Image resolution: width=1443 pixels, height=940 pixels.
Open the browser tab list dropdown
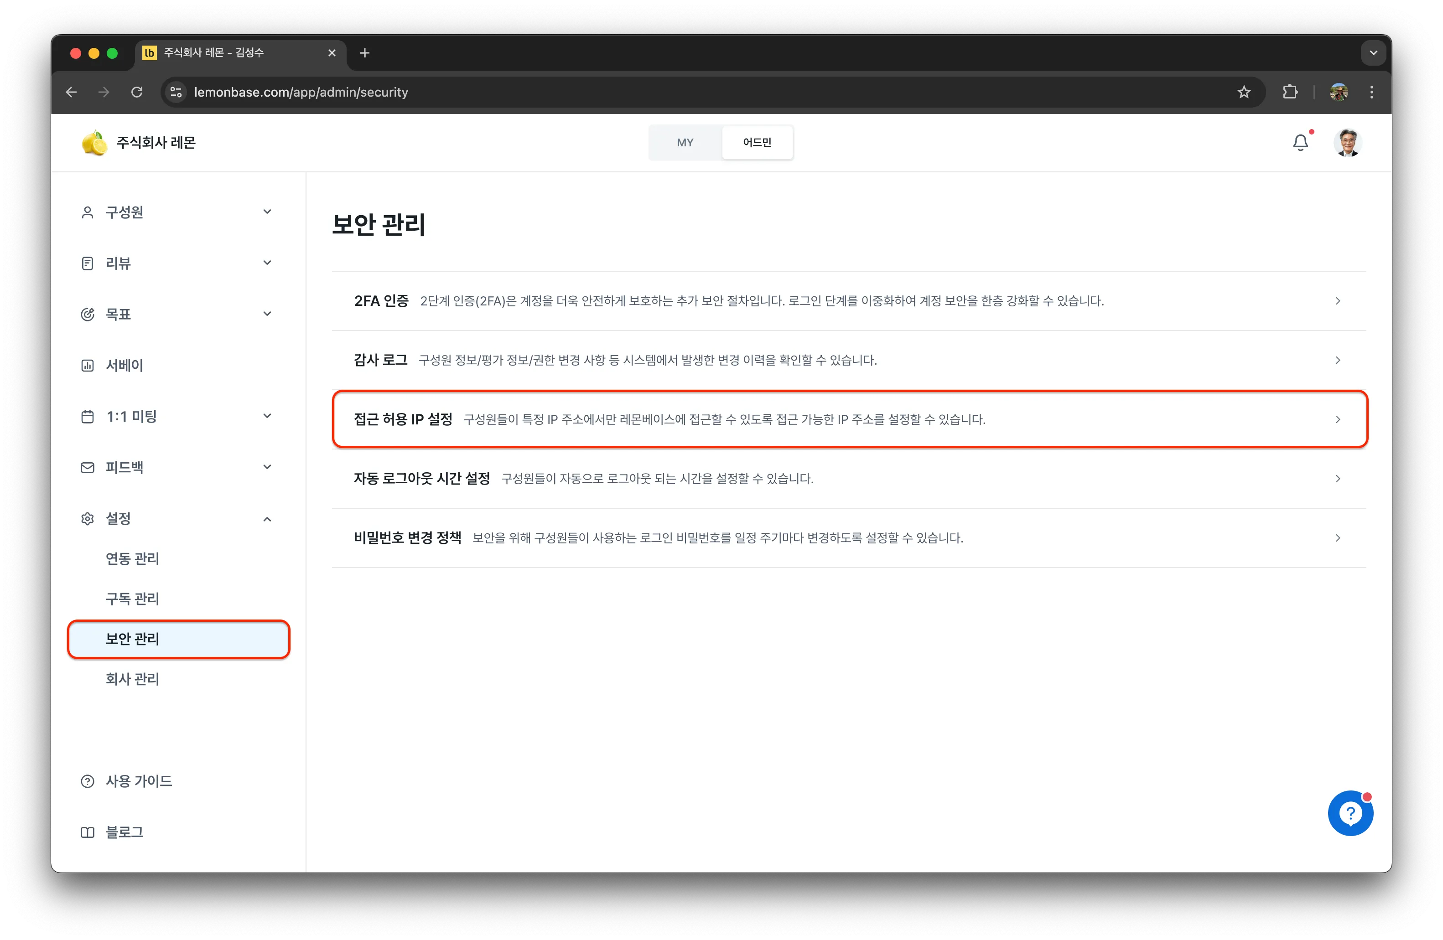coord(1373,53)
